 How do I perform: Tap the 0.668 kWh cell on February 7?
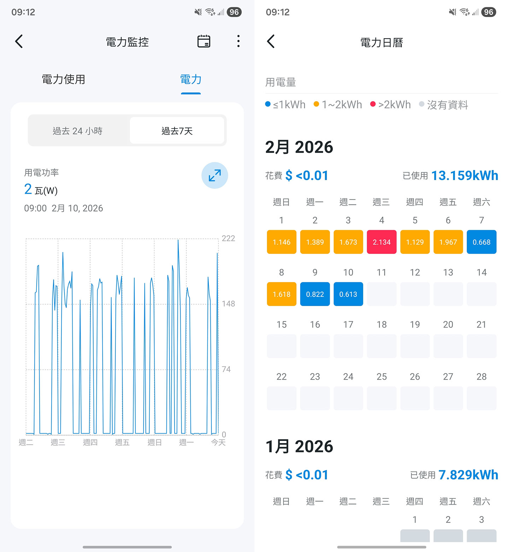pos(481,242)
